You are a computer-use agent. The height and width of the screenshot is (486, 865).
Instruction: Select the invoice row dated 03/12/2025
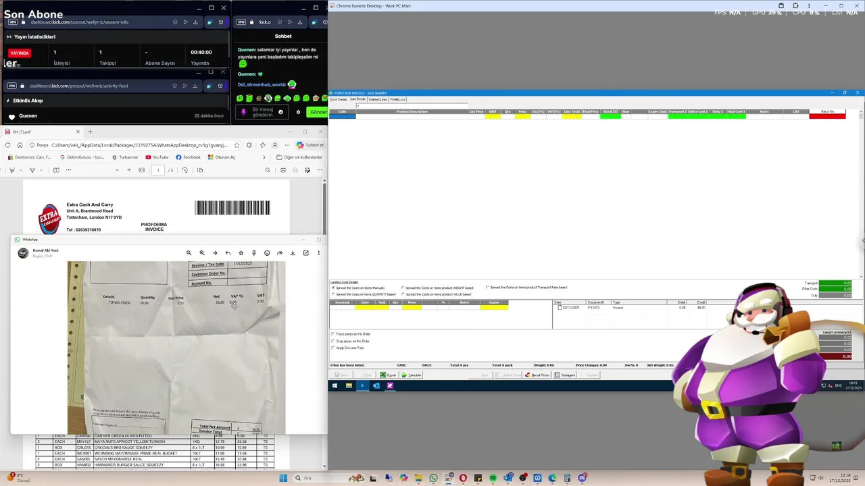tap(628, 308)
